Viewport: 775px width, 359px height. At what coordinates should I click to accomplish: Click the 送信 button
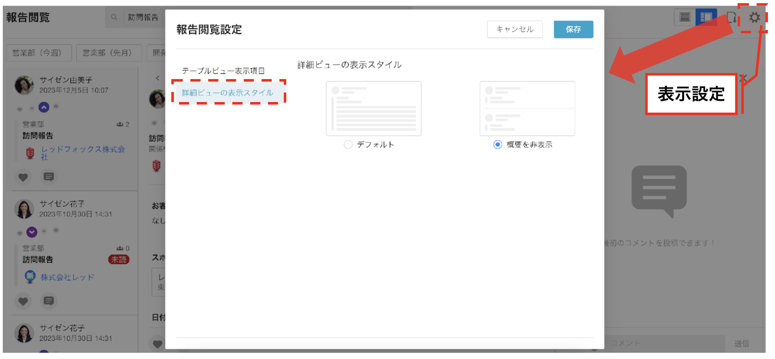tap(742, 344)
